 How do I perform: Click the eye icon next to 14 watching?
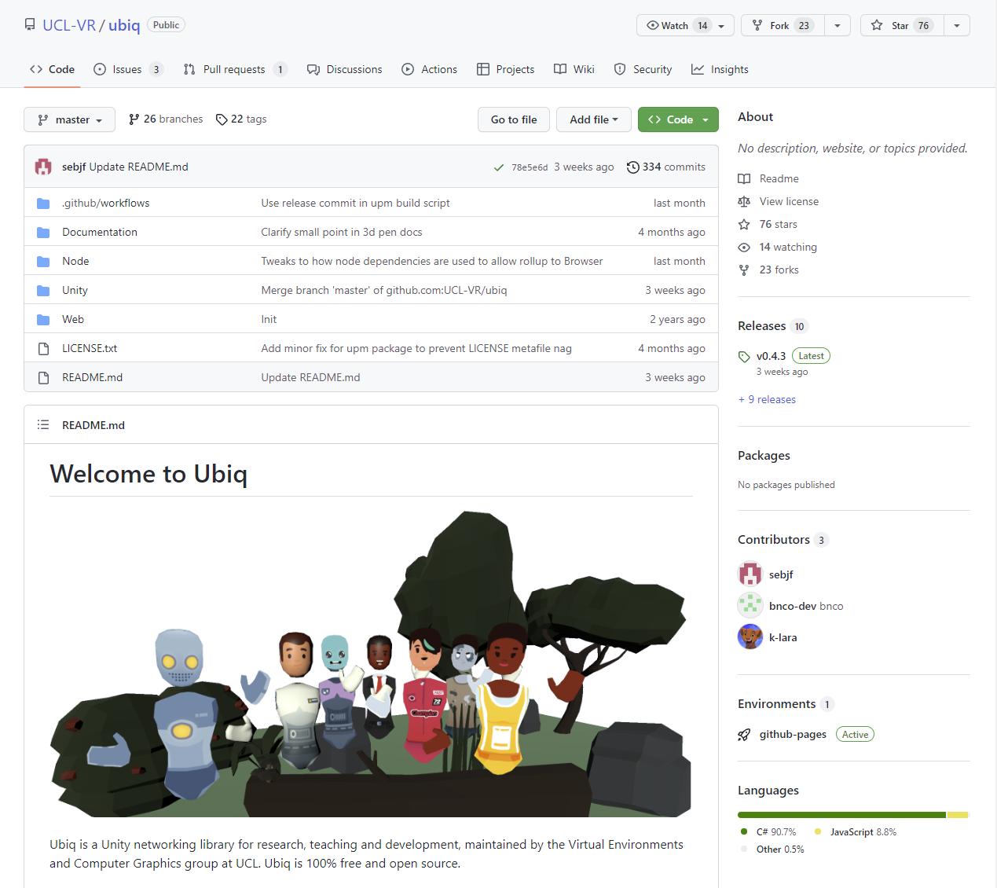tap(744, 247)
